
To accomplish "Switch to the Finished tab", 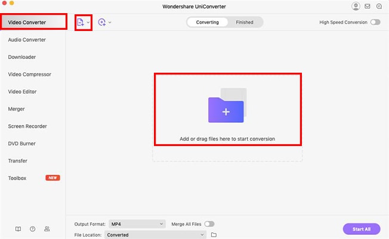I will coord(245,22).
